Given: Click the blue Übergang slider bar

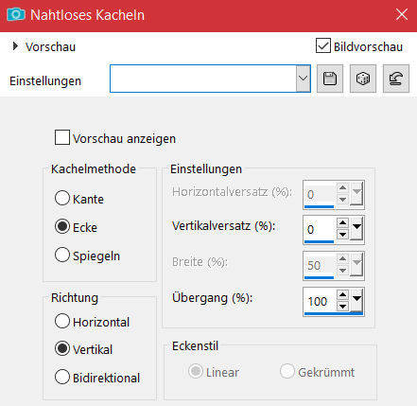Looking at the screenshot, I should coord(334,314).
